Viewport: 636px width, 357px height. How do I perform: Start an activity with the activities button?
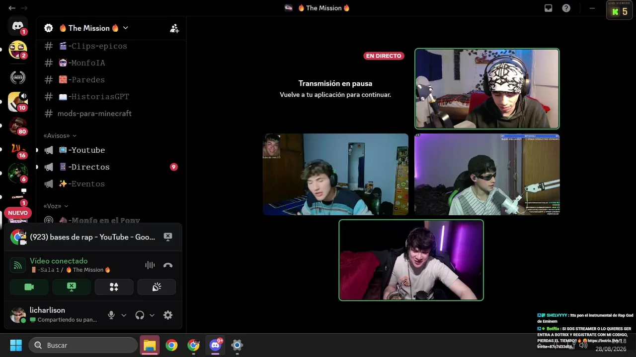click(114, 287)
